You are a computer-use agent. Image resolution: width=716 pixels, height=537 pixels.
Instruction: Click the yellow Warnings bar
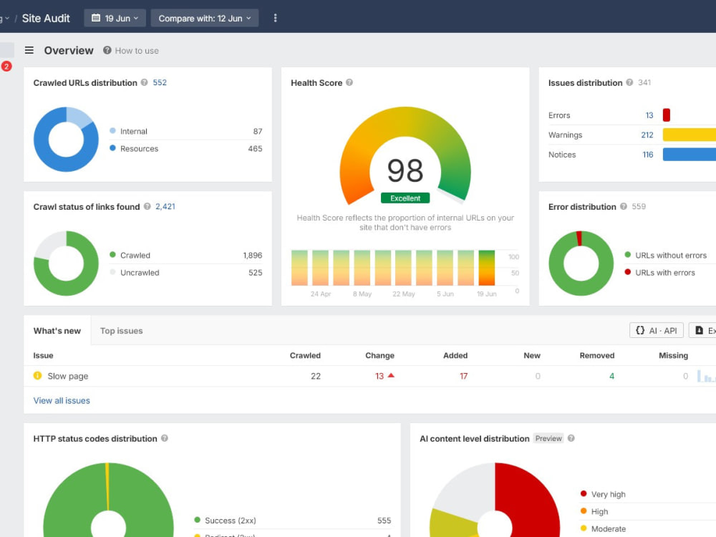click(689, 135)
